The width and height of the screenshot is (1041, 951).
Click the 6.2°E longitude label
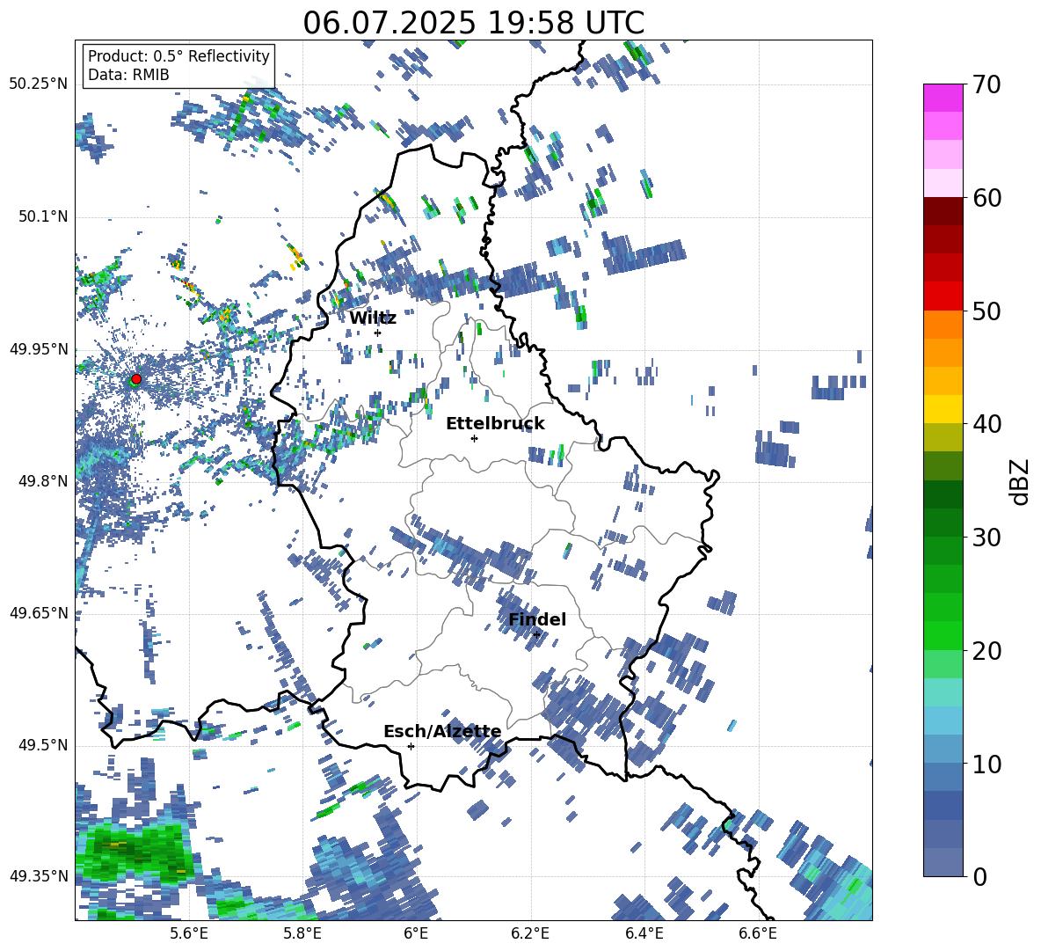(x=530, y=933)
